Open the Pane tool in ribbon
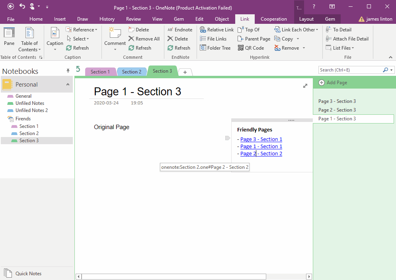Image resolution: width=396 pixels, height=280 pixels. [x=9, y=37]
